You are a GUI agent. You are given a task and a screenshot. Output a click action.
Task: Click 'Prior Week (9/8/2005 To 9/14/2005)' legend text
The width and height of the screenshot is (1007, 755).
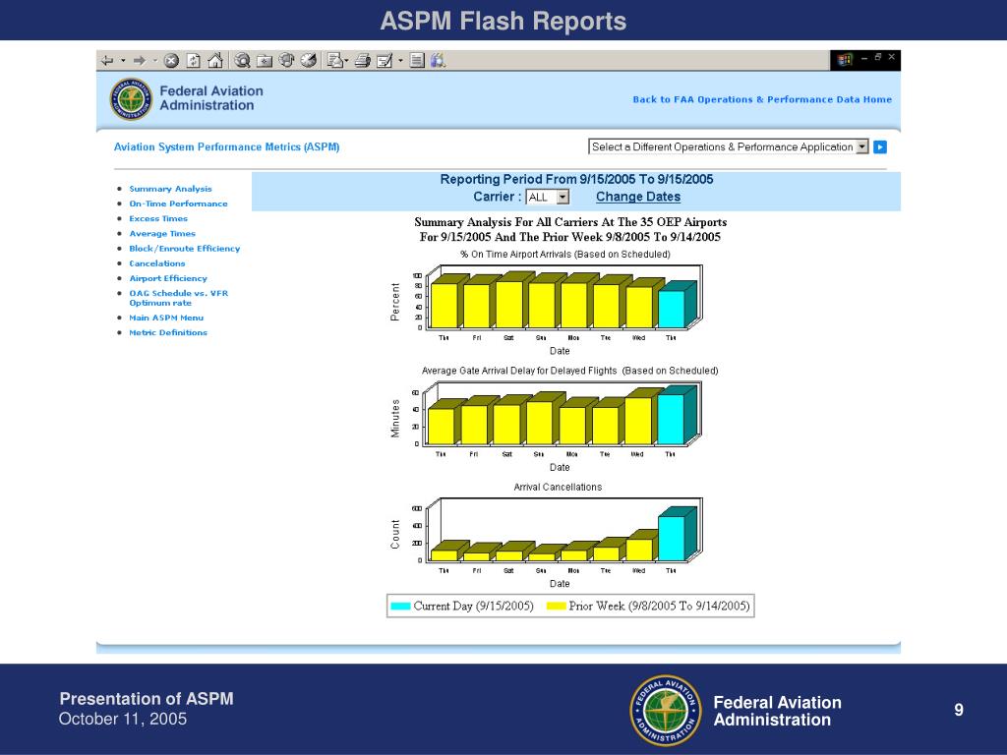tap(659, 606)
